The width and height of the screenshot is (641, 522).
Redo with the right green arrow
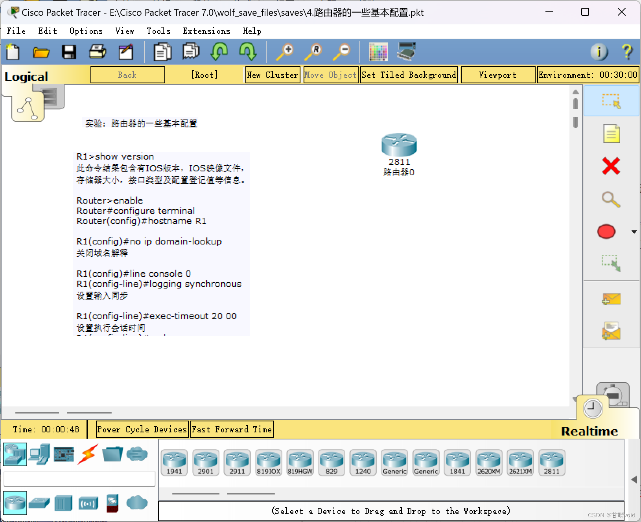pos(248,51)
